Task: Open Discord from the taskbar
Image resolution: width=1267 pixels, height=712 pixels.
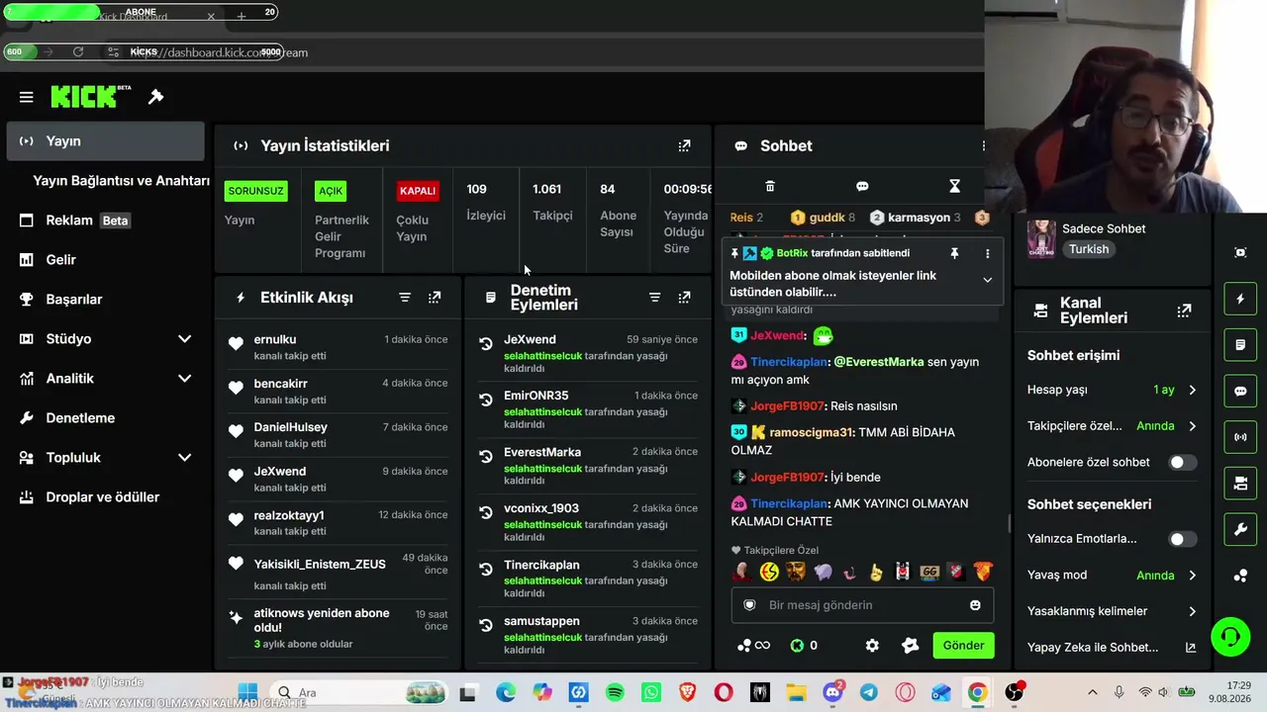Action: point(832,692)
